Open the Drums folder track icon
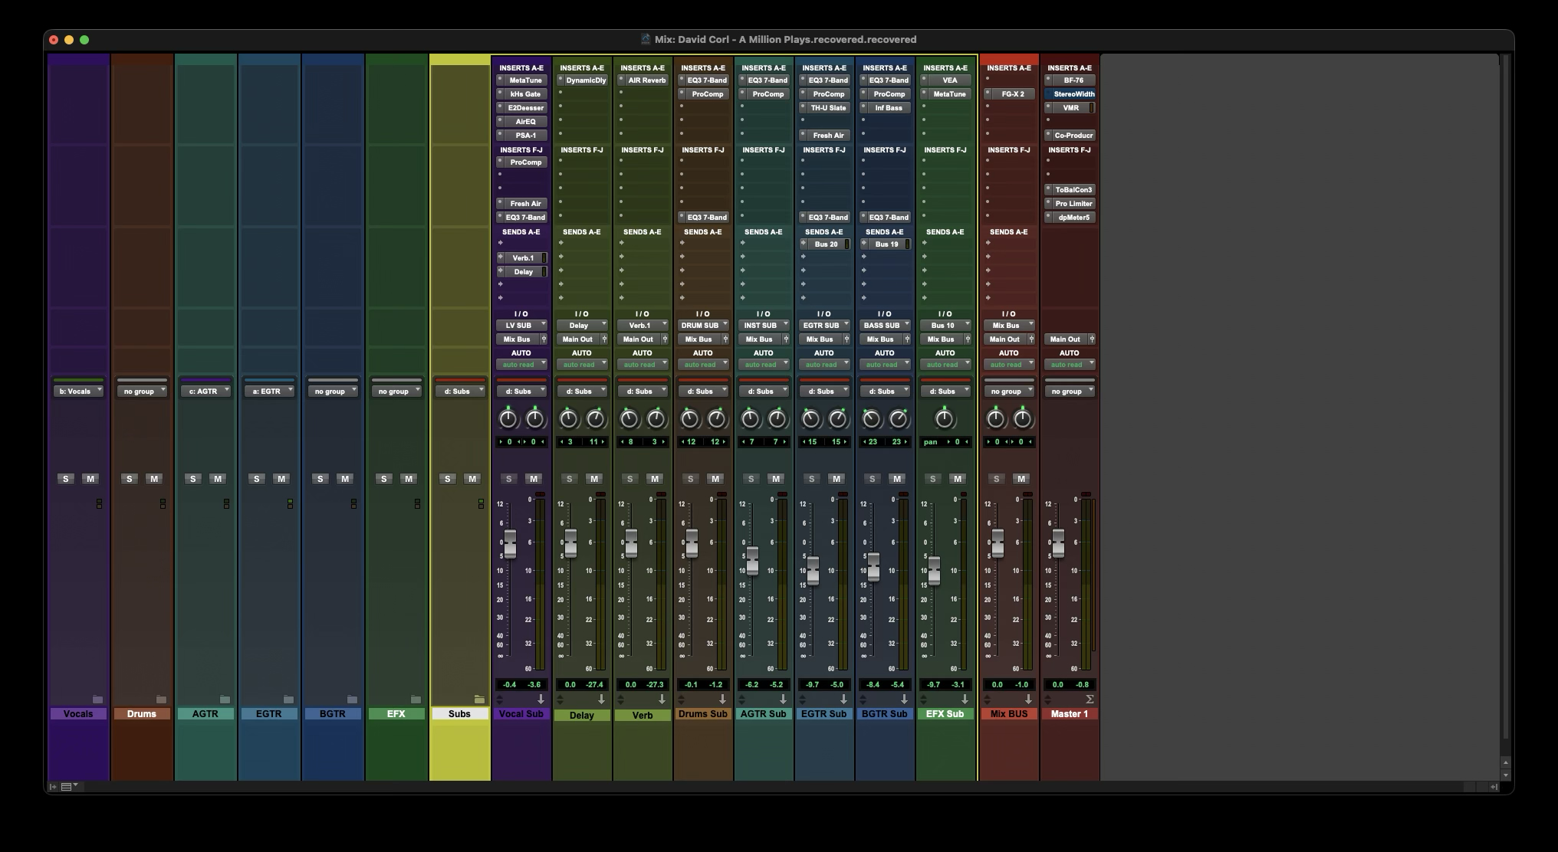 click(x=161, y=700)
